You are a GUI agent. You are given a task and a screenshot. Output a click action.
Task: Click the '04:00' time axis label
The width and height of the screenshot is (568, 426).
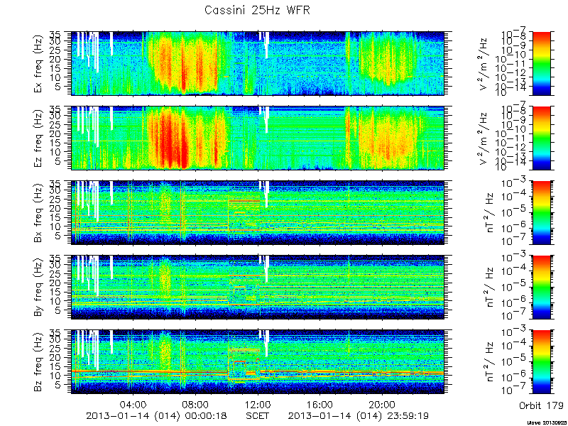133,403
